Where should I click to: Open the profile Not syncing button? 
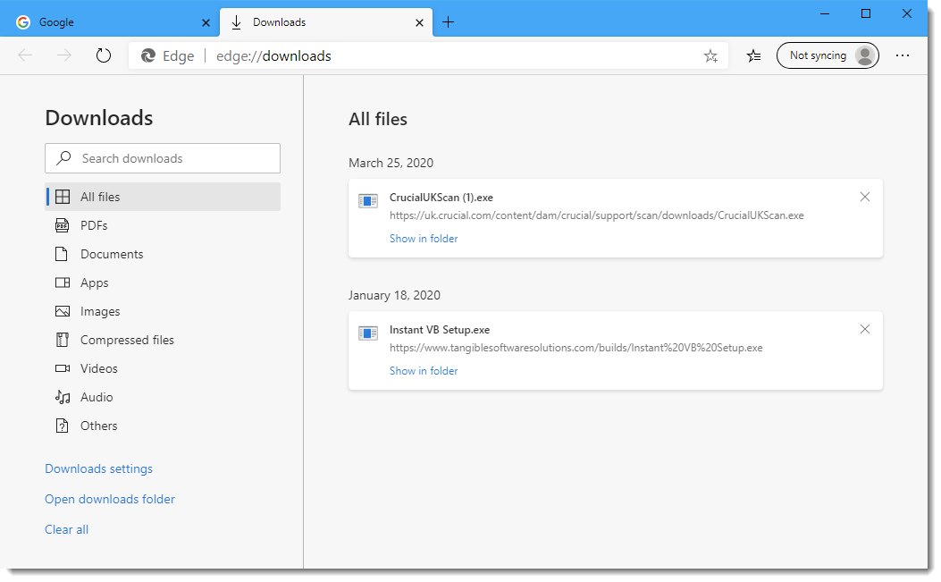828,55
